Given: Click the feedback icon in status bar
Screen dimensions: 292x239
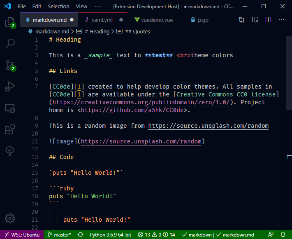Looking at the screenshot, I should point(271,235).
